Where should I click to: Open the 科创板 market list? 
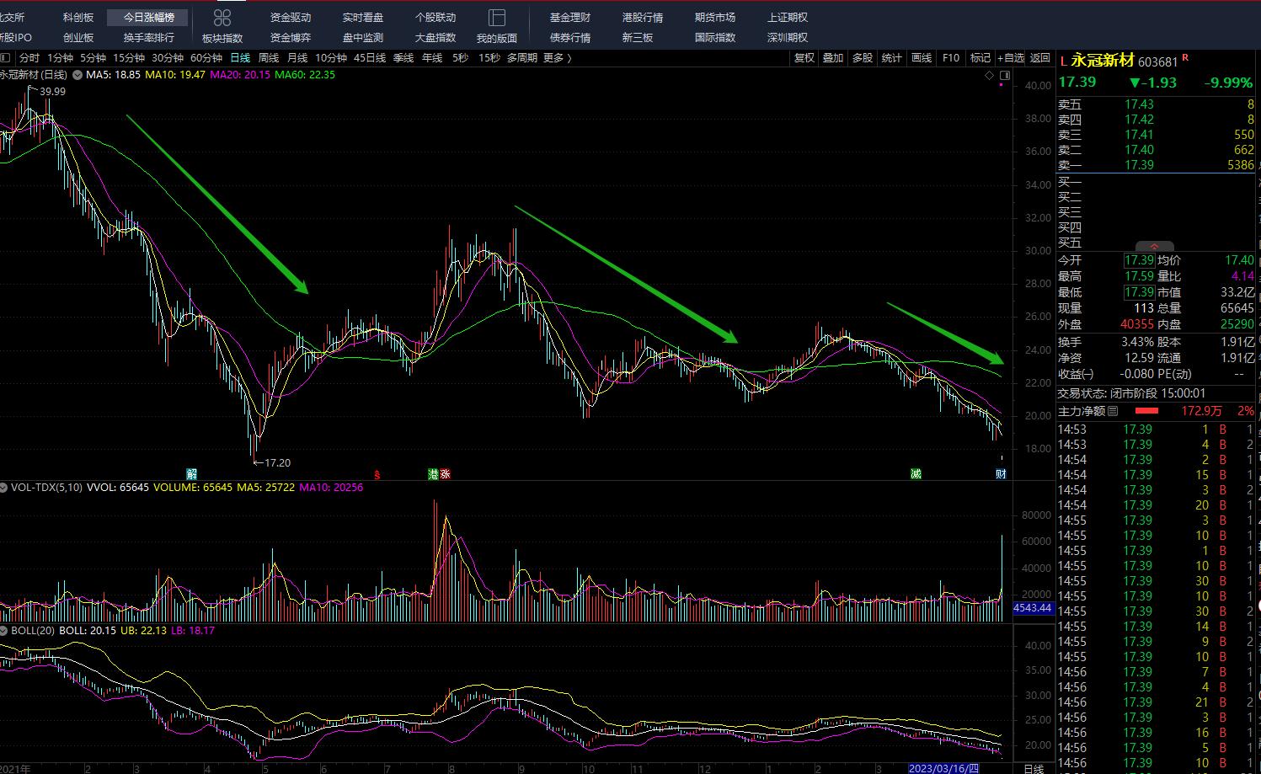78,18
